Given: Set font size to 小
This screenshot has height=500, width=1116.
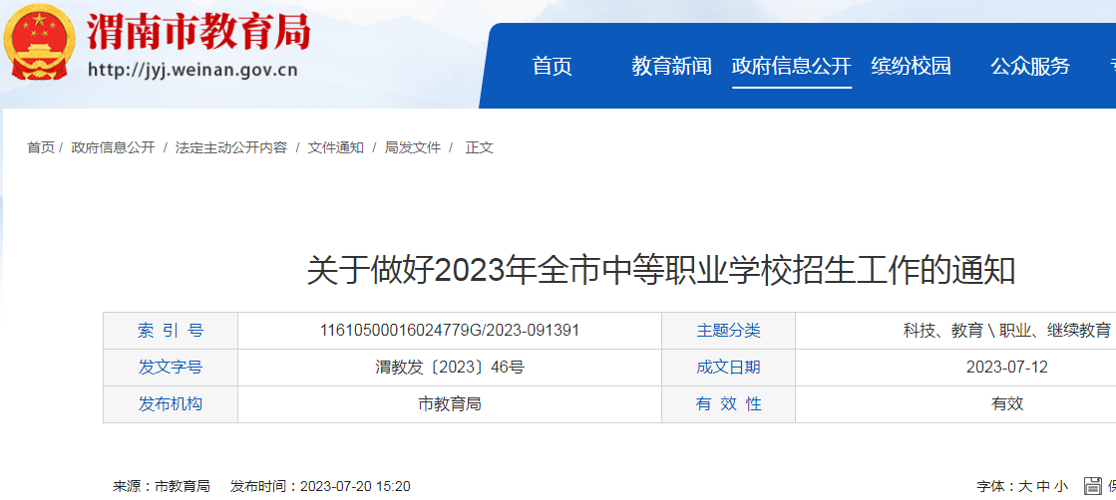Looking at the screenshot, I should pos(1061,486).
